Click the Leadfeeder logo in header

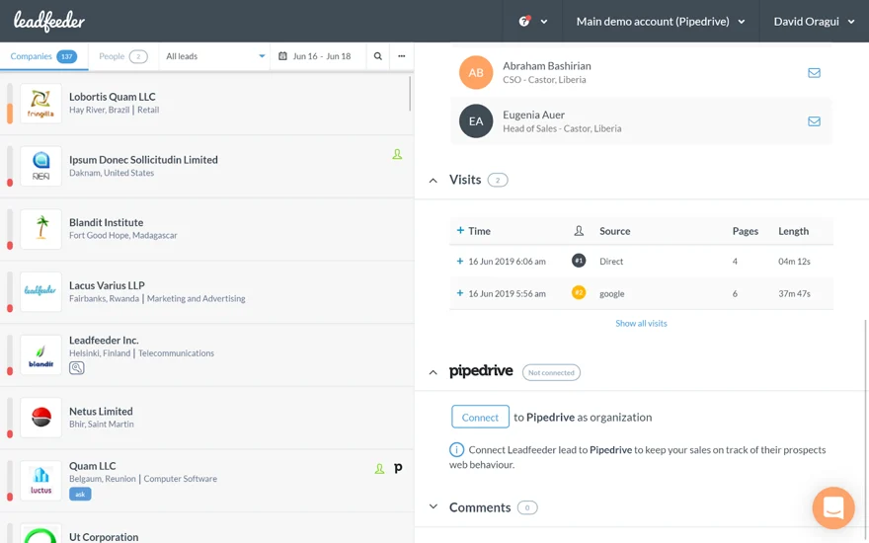tap(48, 21)
